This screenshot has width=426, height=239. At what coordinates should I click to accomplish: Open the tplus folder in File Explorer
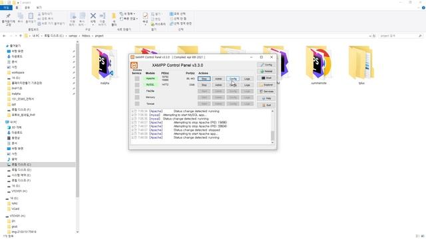[361, 65]
